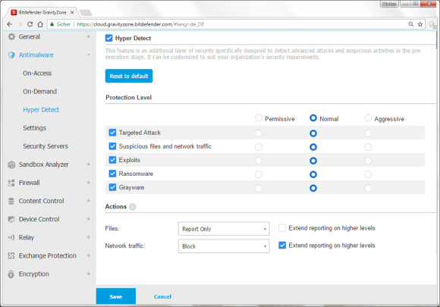Click the Sandbox Analyzer cube icon

[x=11, y=164]
